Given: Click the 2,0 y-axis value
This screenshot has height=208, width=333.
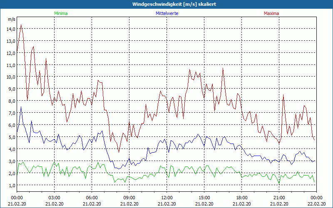Looking at the screenshot, I should tap(12, 173).
